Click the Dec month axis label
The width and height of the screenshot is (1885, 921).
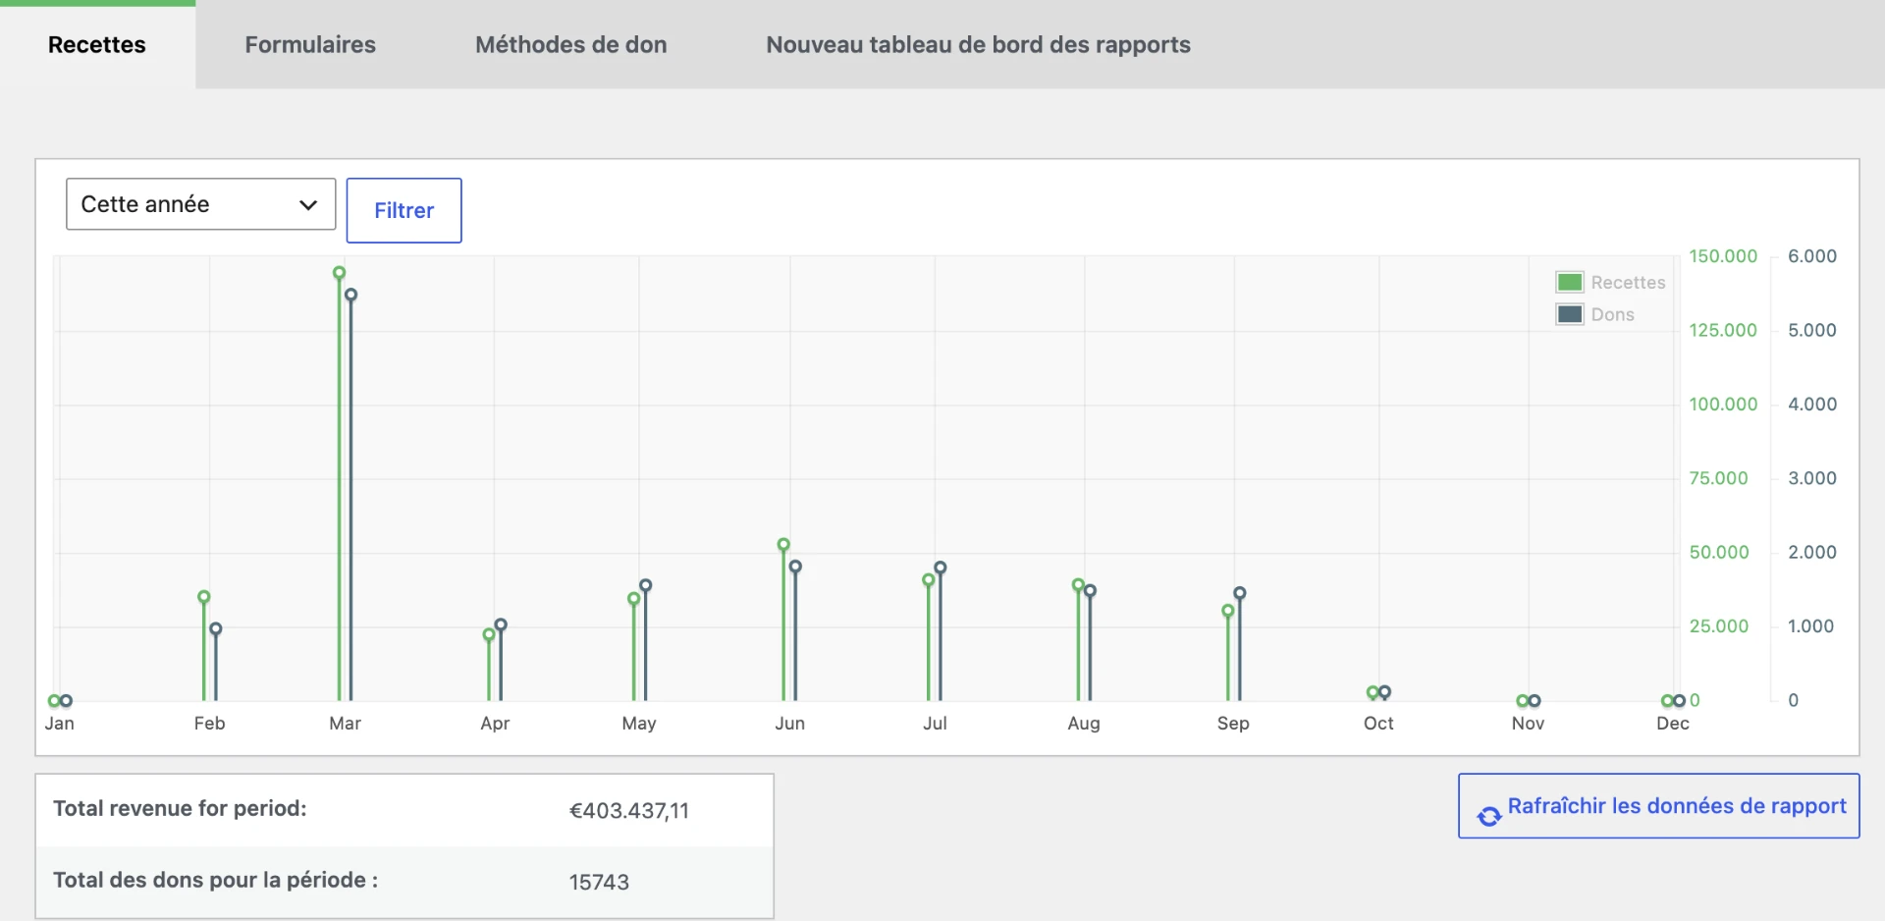[1673, 724]
